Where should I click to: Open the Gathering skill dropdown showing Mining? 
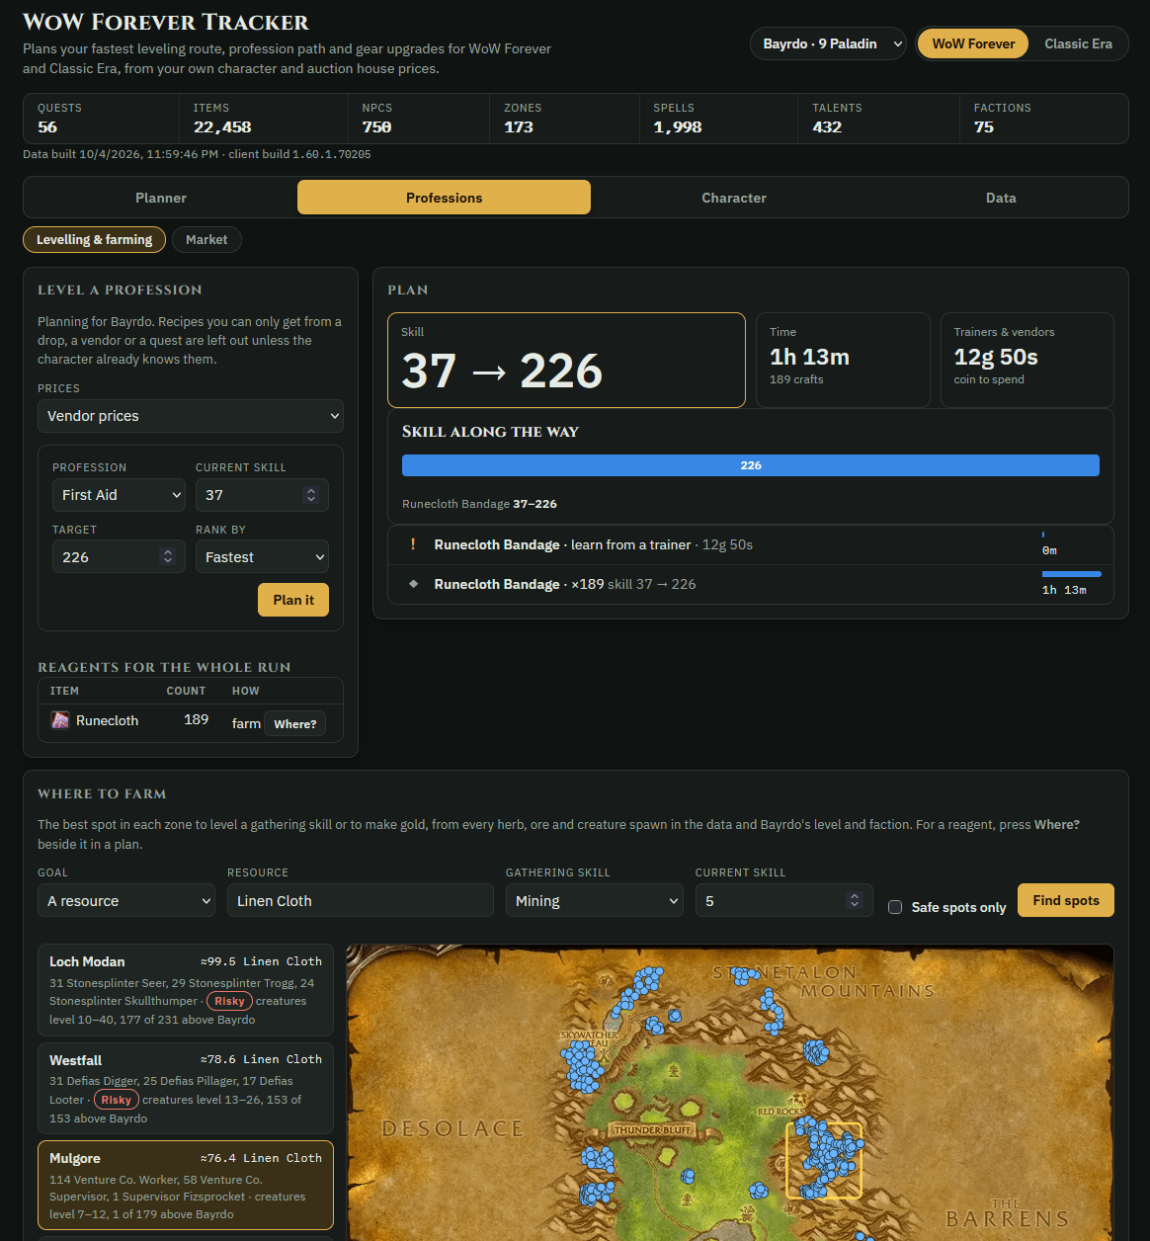pos(594,900)
